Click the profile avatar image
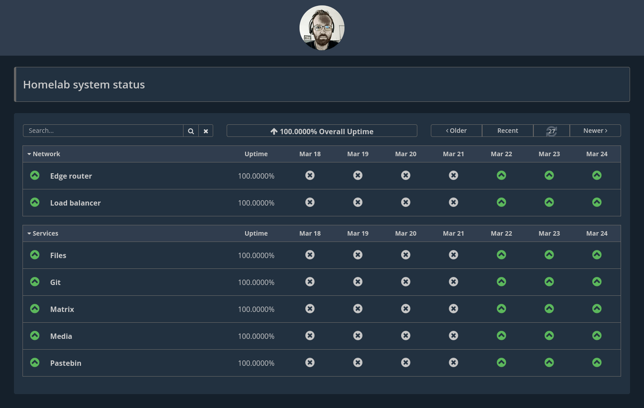This screenshot has width=644, height=408. pyautogui.click(x=322, y=28)
